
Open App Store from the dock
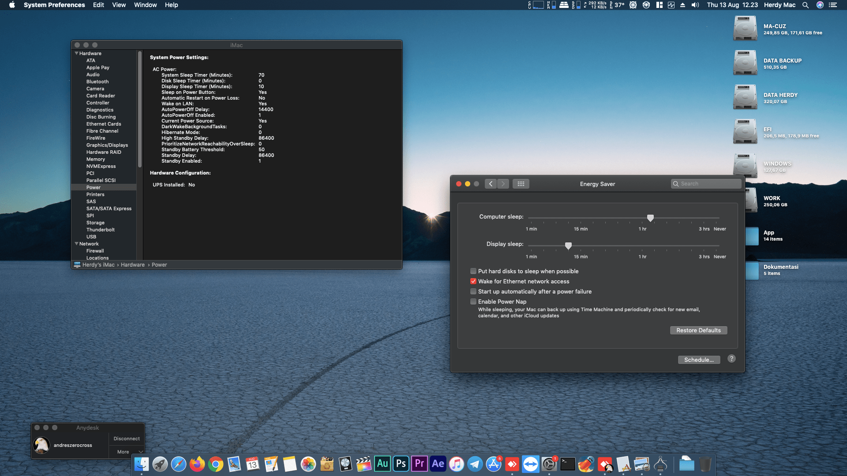pyautogui.click(x=494, y=464)
